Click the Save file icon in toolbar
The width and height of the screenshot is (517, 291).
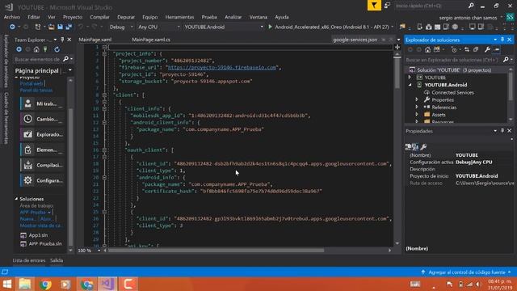coord(60,27)
